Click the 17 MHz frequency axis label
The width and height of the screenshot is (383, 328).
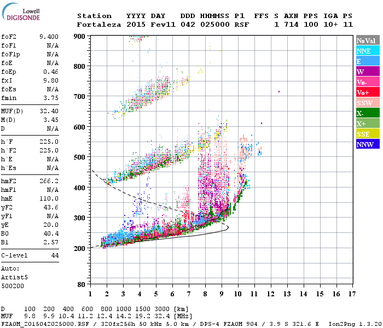352,294
